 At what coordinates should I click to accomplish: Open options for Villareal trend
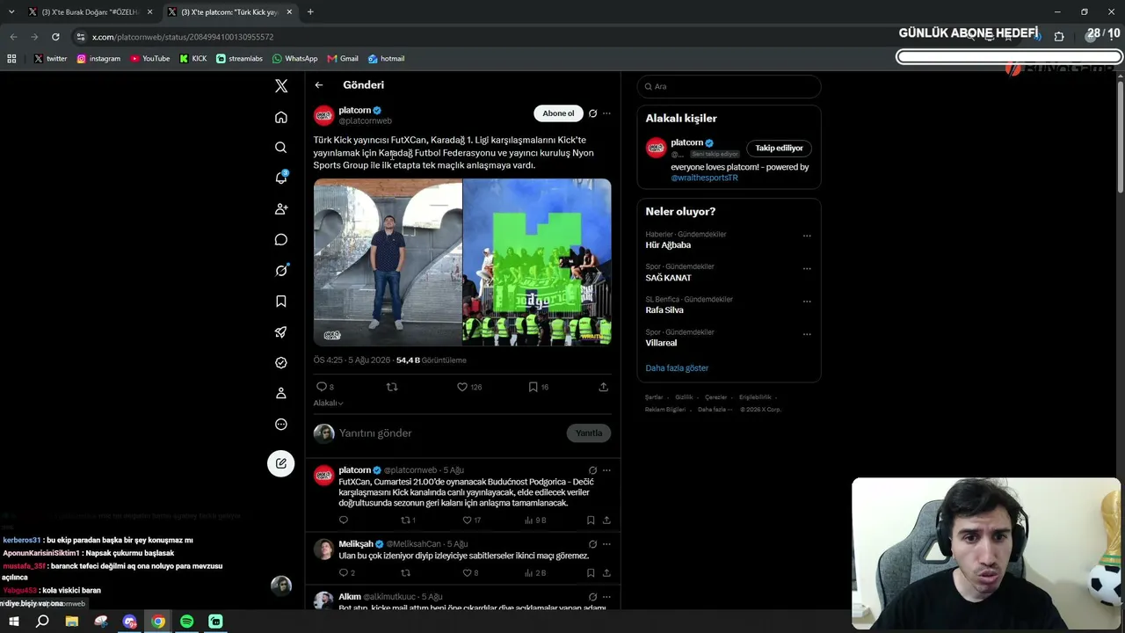(807, 334)
